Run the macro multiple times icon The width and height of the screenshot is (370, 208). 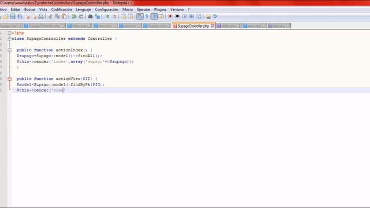click(191, 16)
